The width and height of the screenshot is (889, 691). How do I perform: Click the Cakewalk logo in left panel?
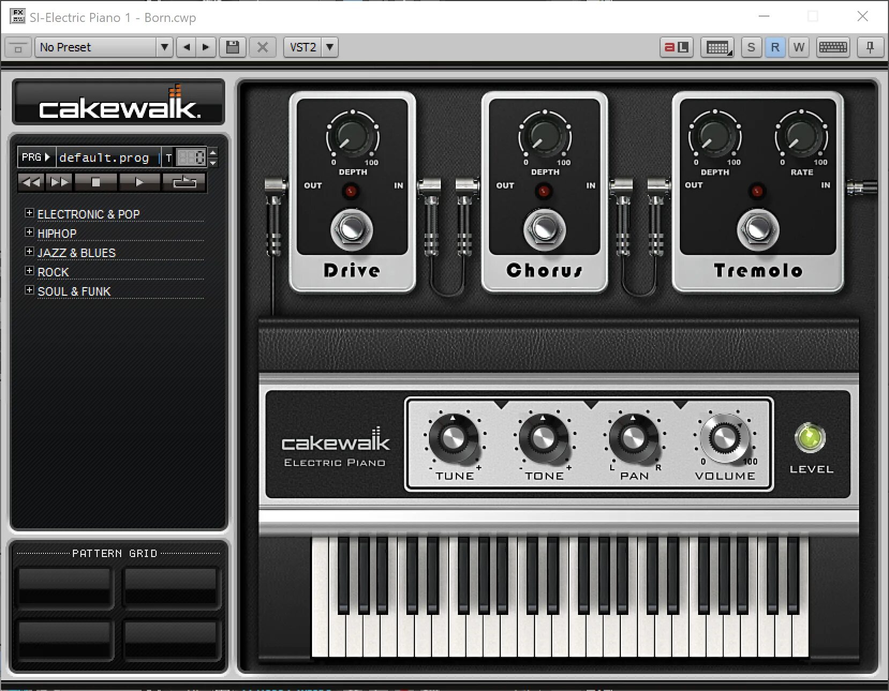(119, 103)
